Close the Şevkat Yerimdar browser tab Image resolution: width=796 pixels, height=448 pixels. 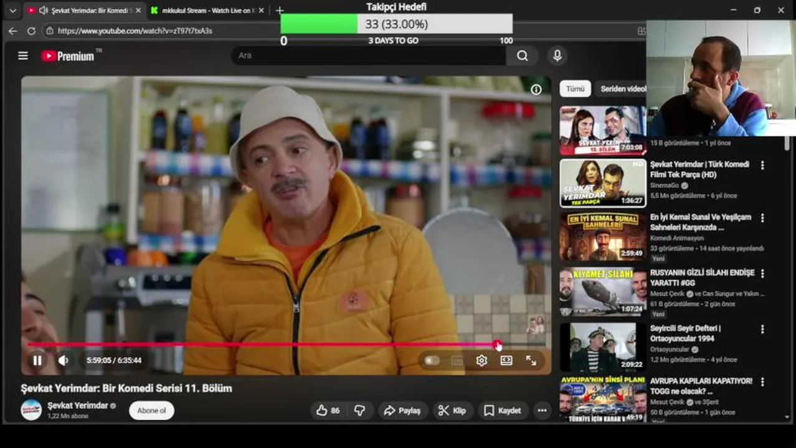pos(138,11)
